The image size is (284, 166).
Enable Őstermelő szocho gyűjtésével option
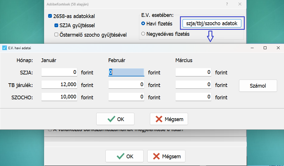pyautogui.click(x=56, y=35)
